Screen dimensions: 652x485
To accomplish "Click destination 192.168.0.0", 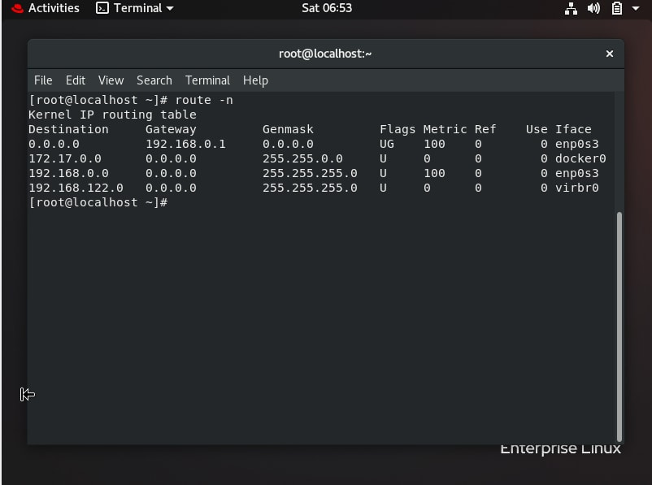I will pos(68,173).
